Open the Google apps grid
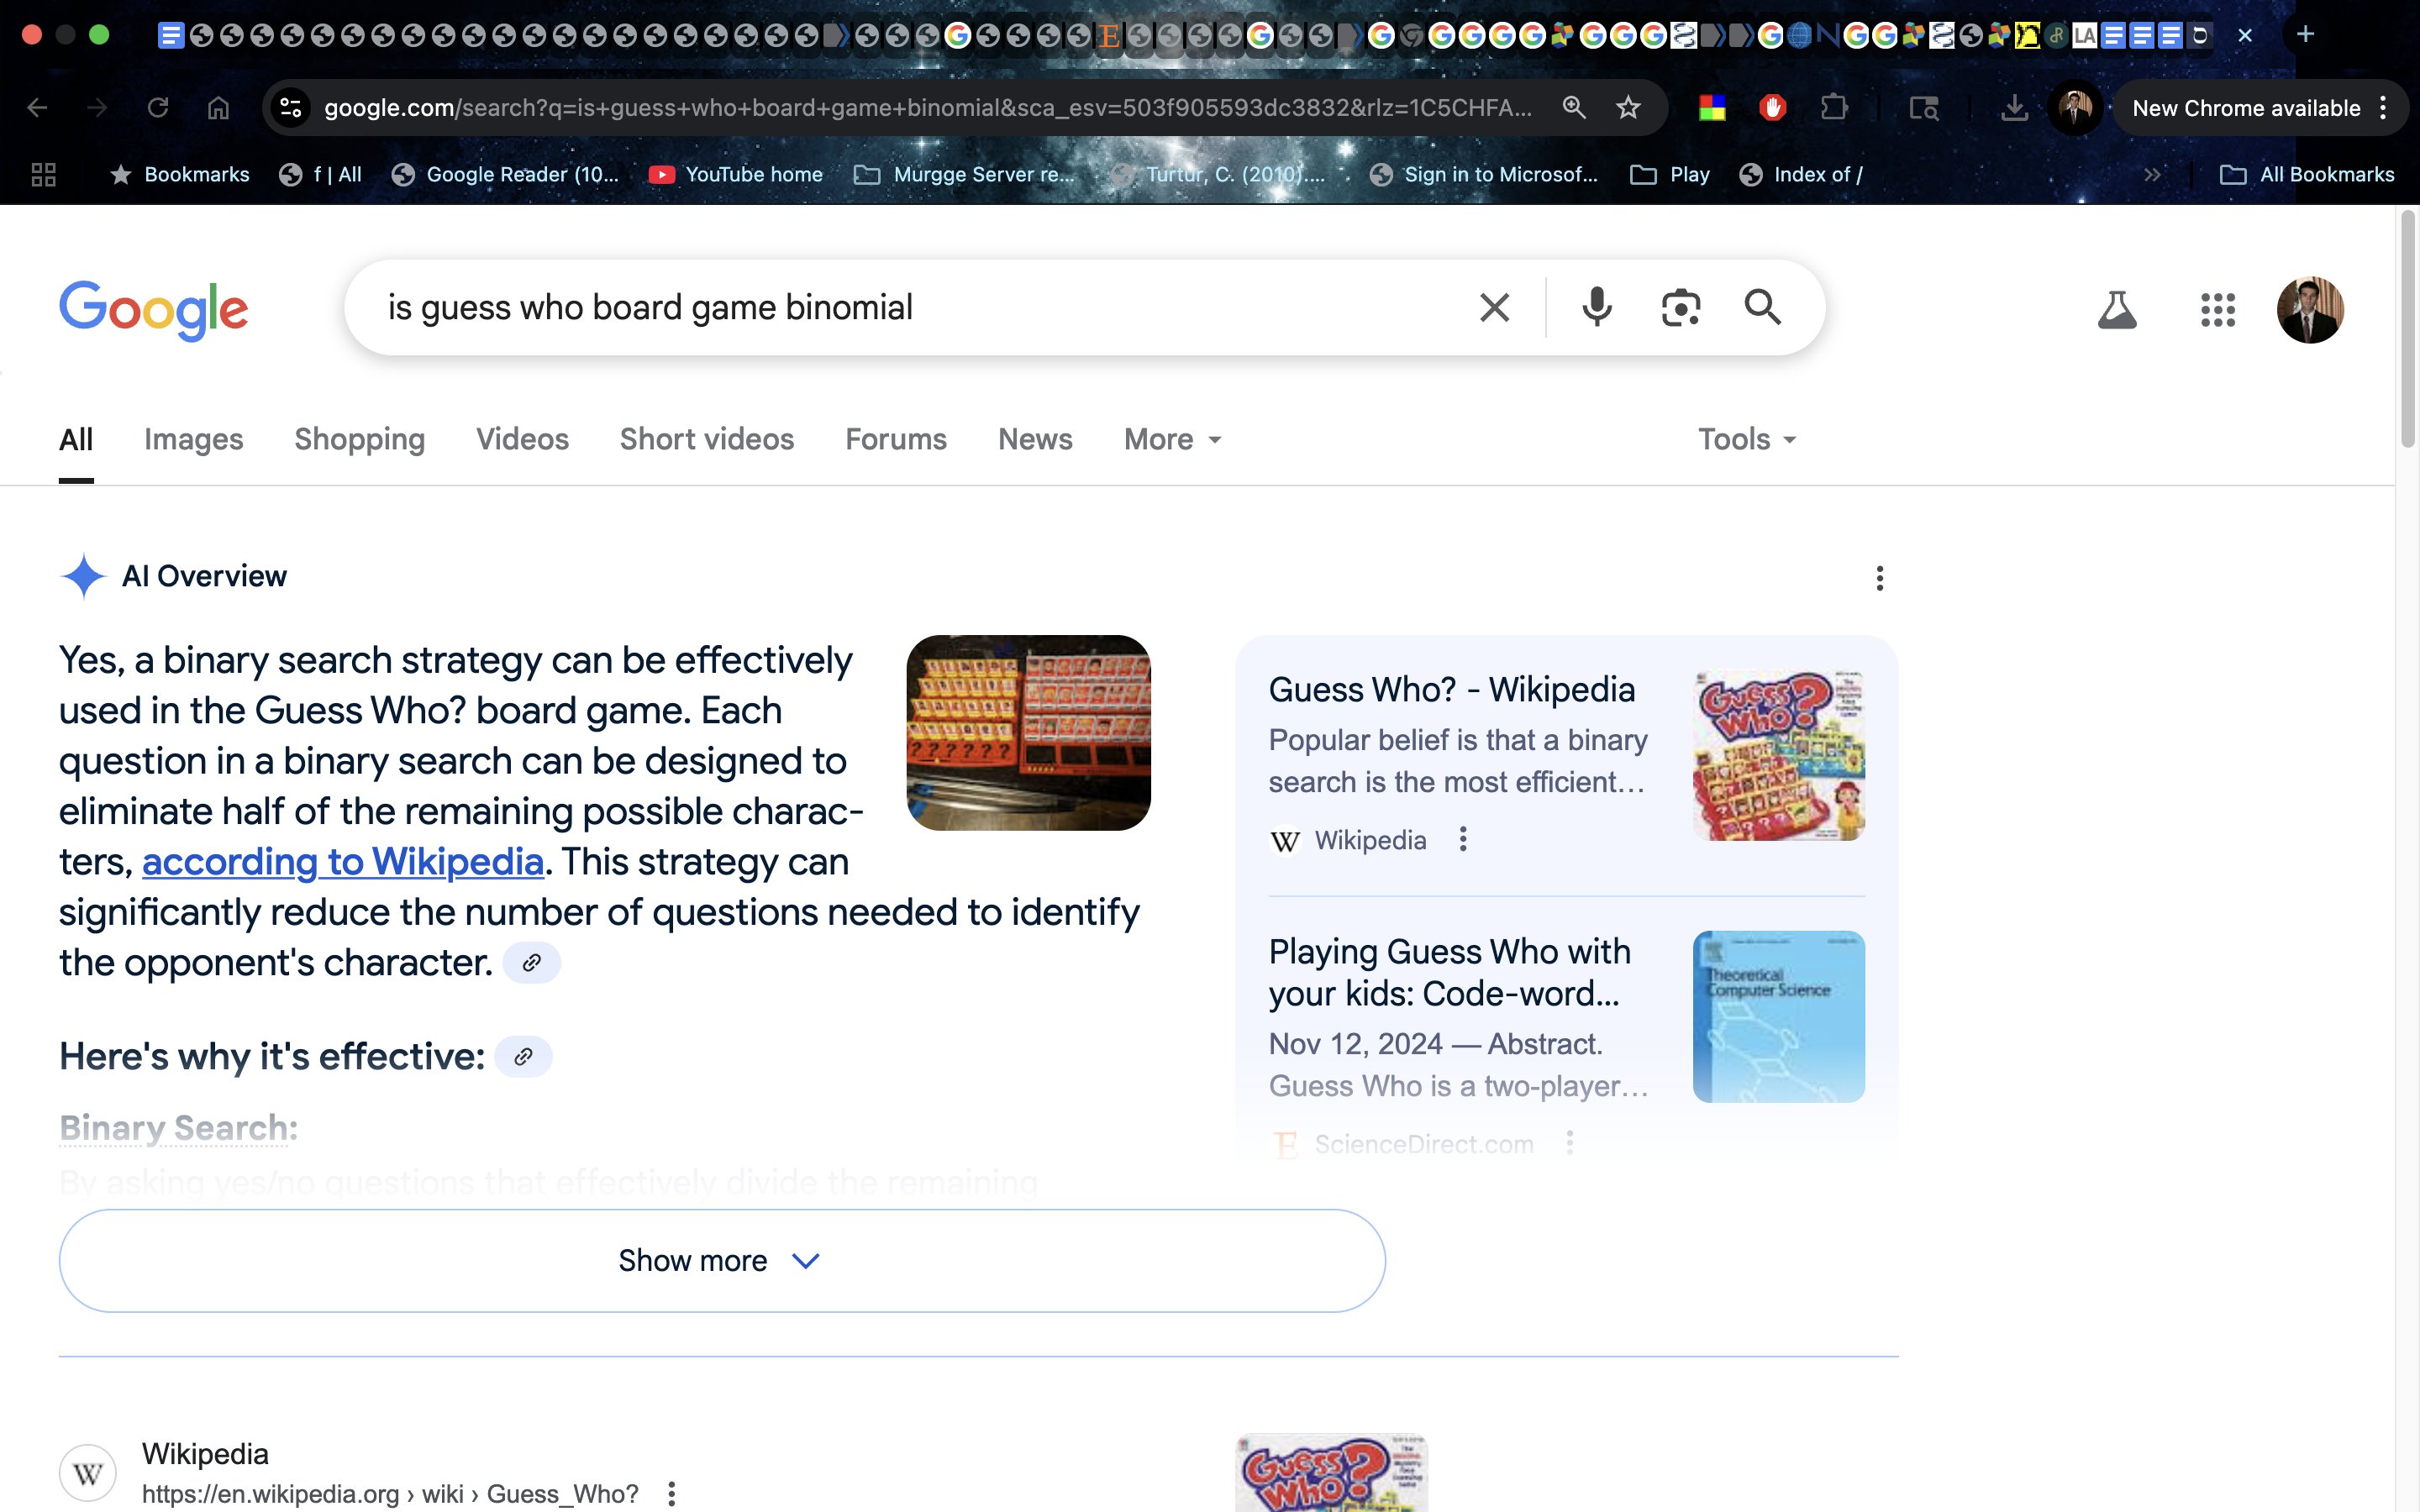The height and width of the screenshot is (1512, 2420). [x=2217, y=310]
